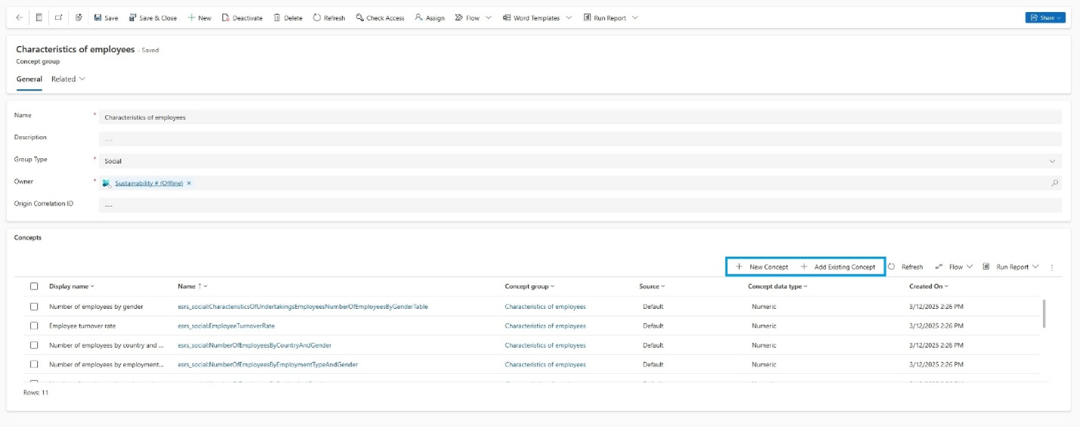Open Check Access
1080x427 pixels.
[x=380, y=17]
